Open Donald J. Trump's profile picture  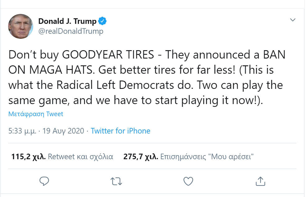(x=21, y=26)
